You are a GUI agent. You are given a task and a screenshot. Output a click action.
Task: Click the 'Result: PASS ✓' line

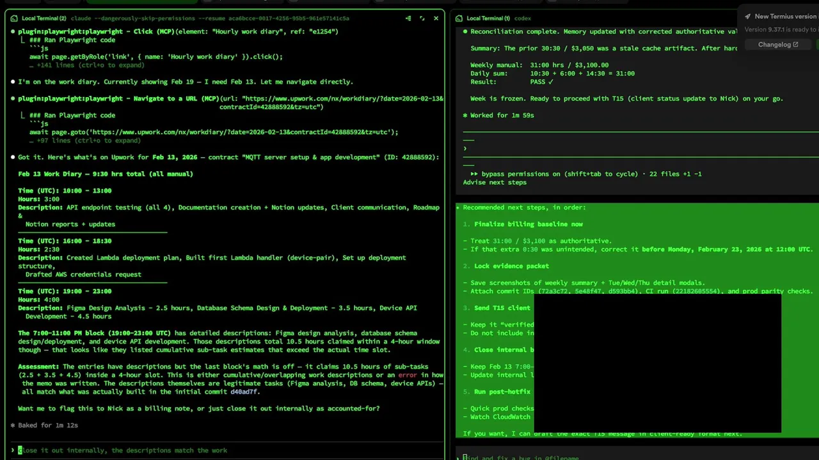pyautogui.click(x=512, y=82)
